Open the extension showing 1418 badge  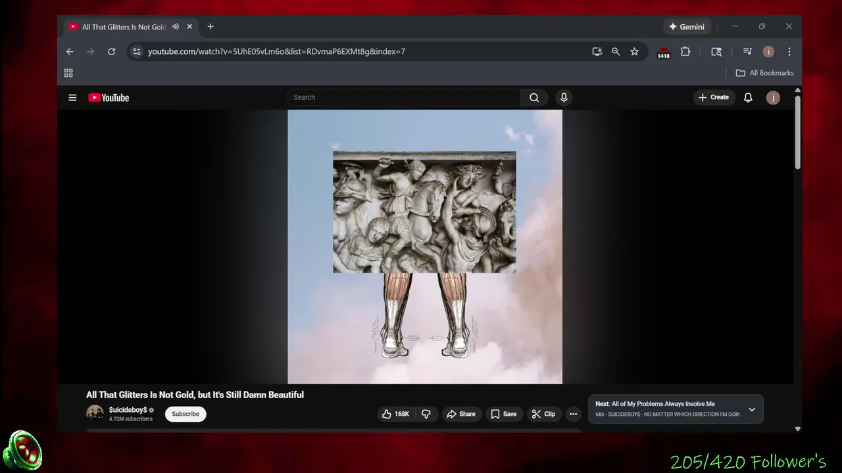(x=664, y=52)
